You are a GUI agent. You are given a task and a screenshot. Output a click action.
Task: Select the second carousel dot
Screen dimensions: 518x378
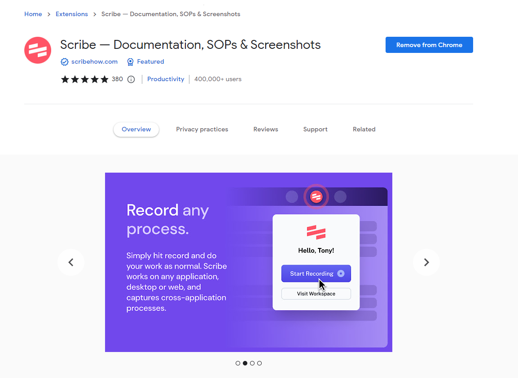[x=245, y=363]
